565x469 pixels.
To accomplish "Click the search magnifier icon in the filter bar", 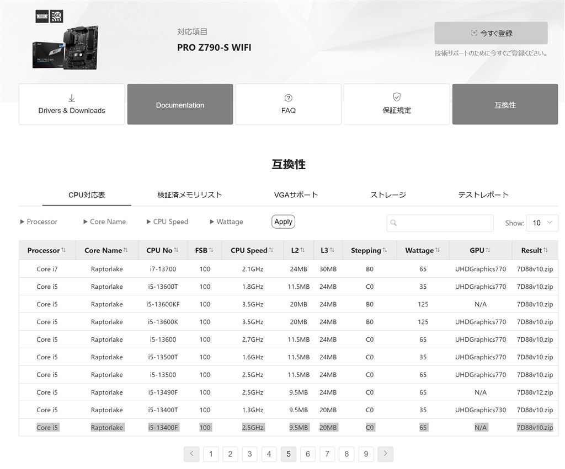I will (x=392, y=223).
